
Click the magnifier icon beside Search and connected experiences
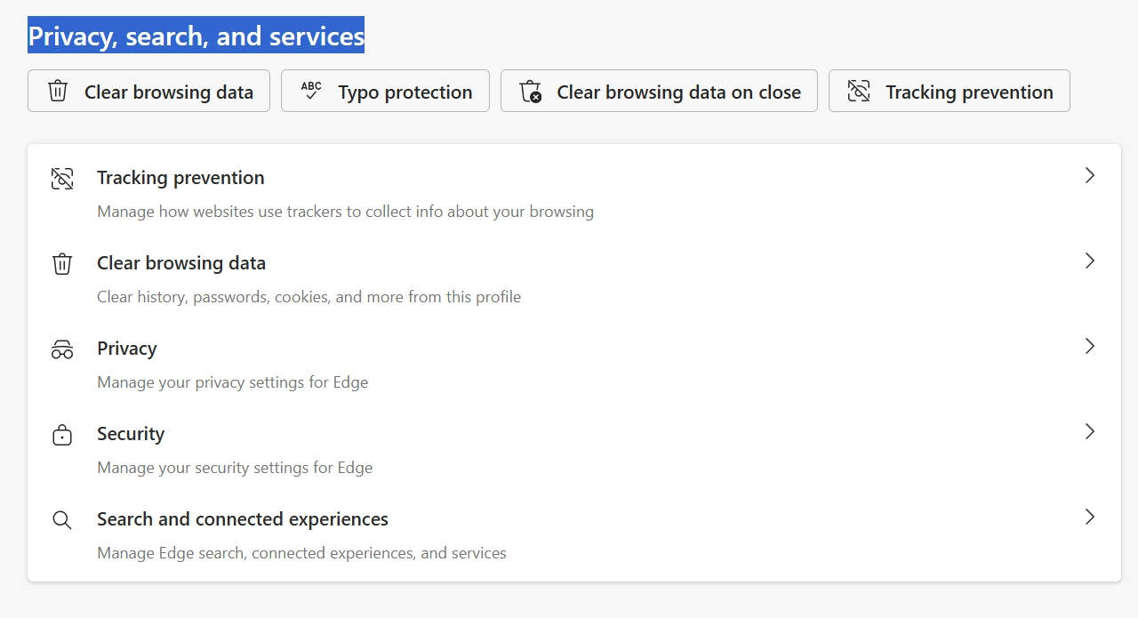61,519
